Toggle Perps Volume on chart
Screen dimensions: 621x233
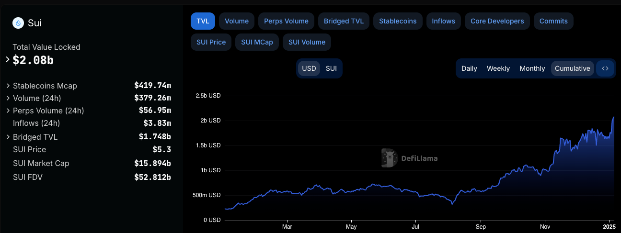[286, 21]
